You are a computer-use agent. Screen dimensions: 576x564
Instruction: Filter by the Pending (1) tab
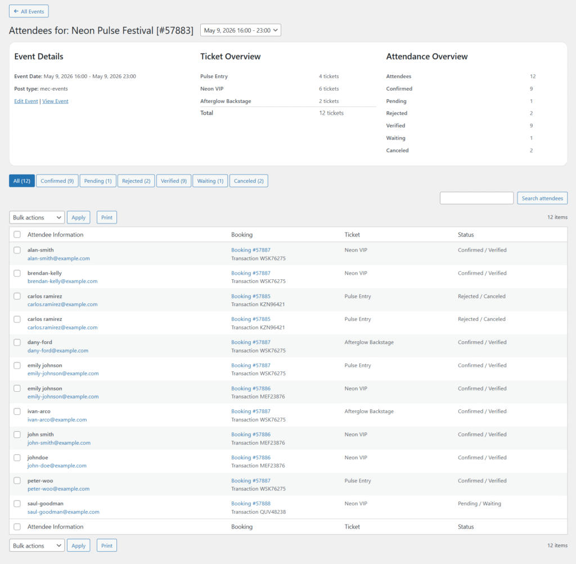(98, 181)
